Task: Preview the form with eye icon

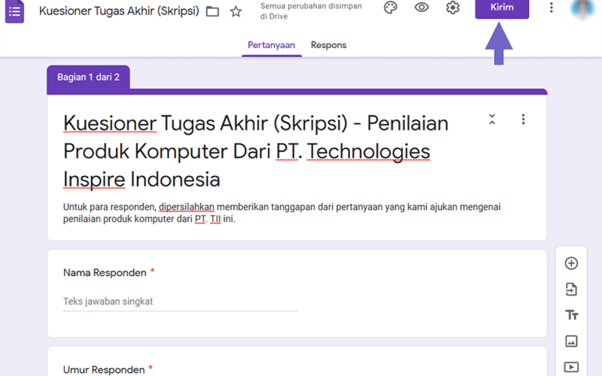Action: pyautogui.click(x=421, y=8)
